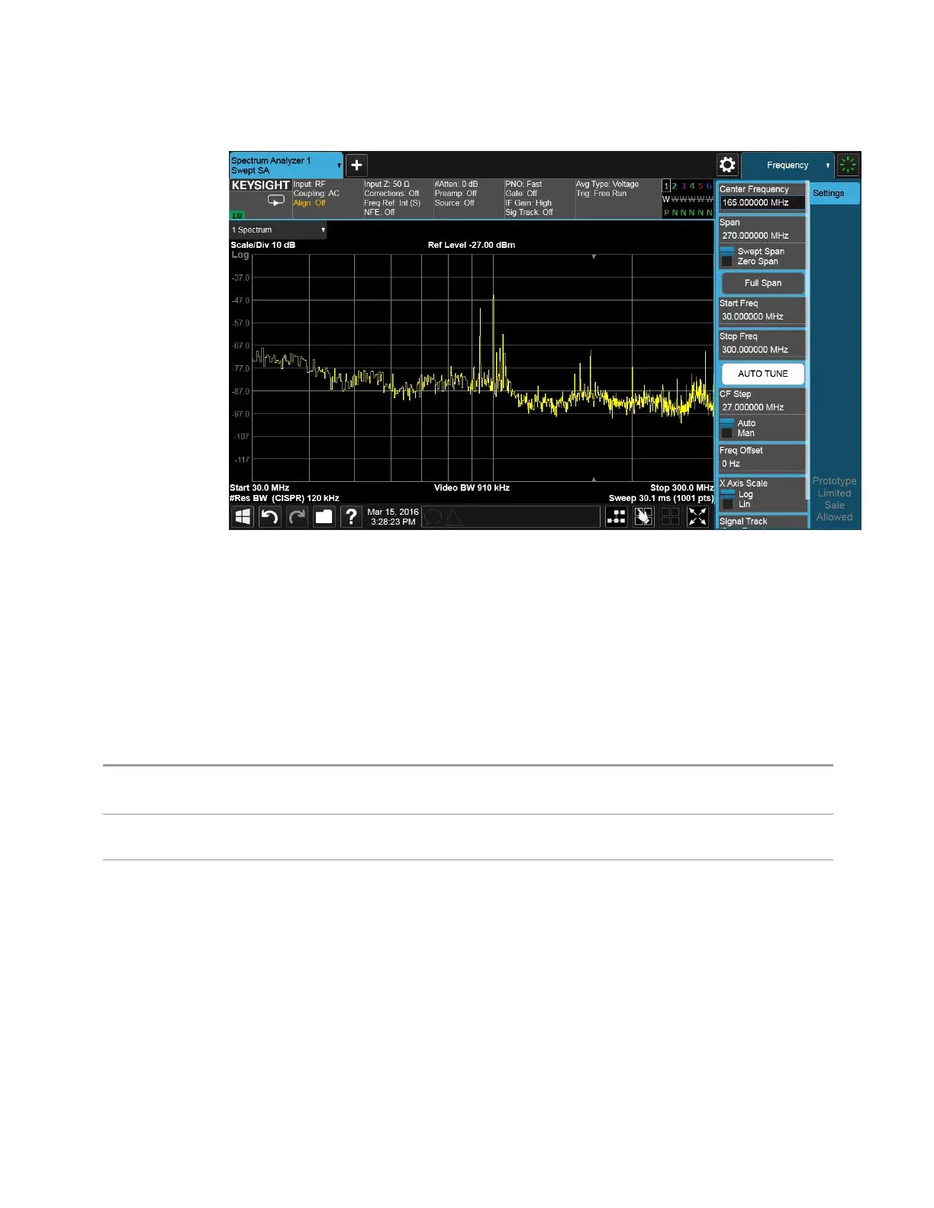This screenshot has width=934, height=1208.
Task: Edit the Span 270.000000 MHz value
Action: (762, 236)
